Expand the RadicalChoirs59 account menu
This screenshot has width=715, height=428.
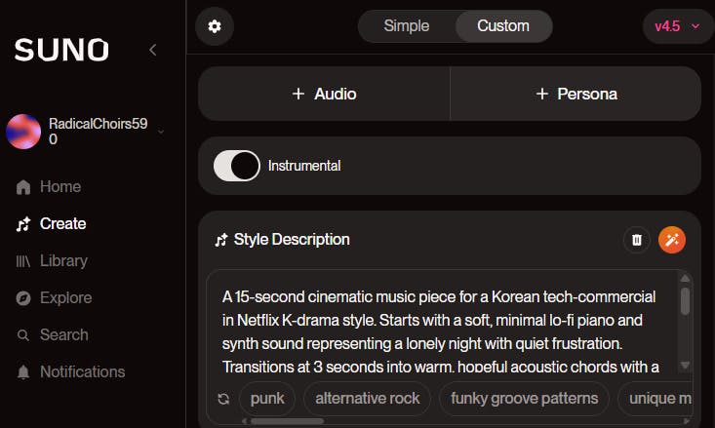(x=161, y=132)
